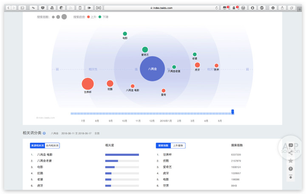The width and height of the screenshot is (306, 194).
Task: Reload the page with the refresh arrow
Action: click(216, 8)
